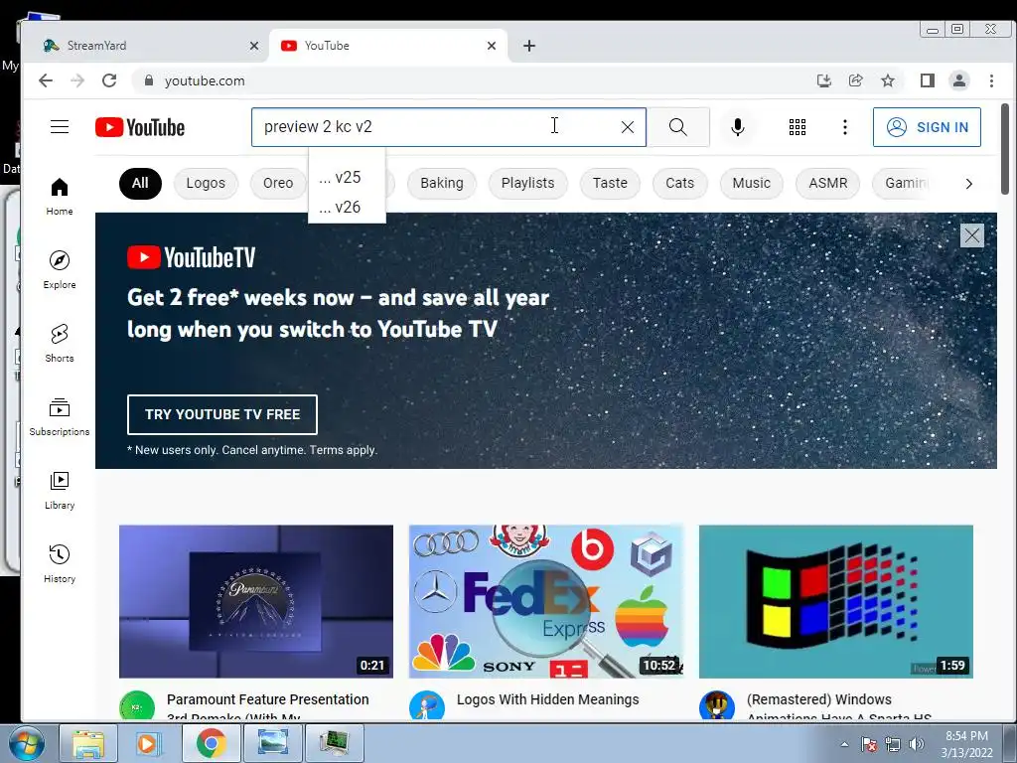1017x763 pixels.
Task: Select the Baking filter chip
Action: [x=442, y=183]
